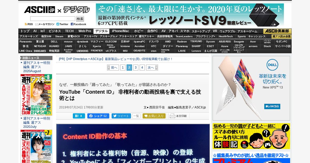
Task: Click the Weekly ASCII August cover thumbnail
Action: 36,95
